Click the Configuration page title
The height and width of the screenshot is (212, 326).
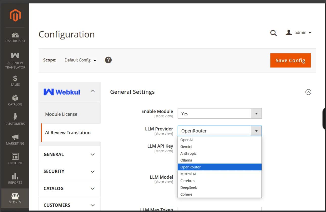[x=67, y=34]
